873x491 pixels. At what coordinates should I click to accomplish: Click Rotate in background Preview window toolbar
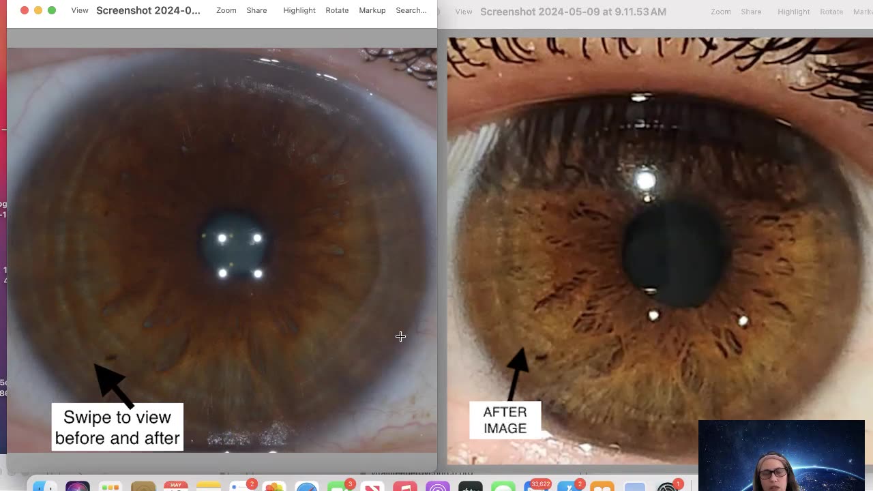pos(831,12)
